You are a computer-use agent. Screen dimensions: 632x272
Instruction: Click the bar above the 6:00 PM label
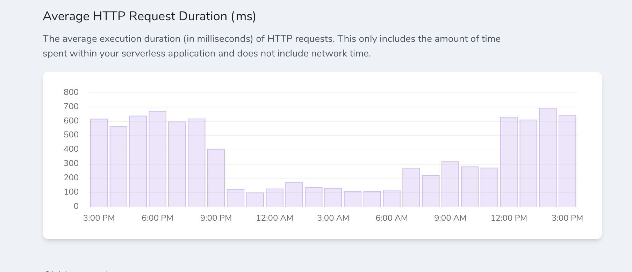point(157,159)
